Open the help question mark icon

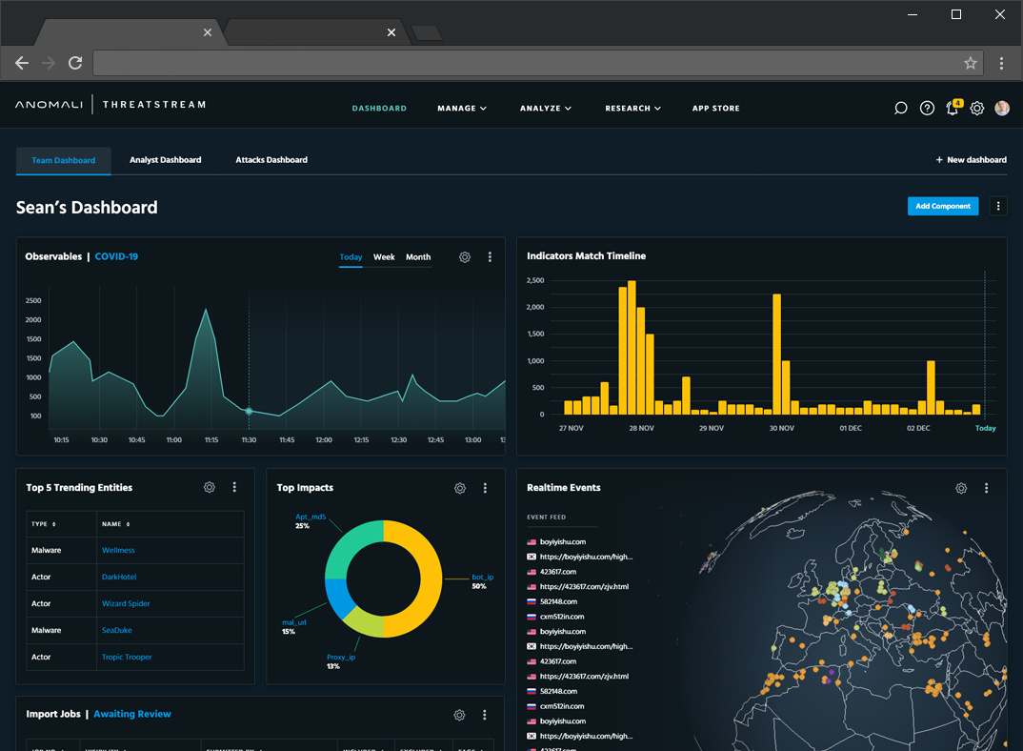click(x=927, y=109)
